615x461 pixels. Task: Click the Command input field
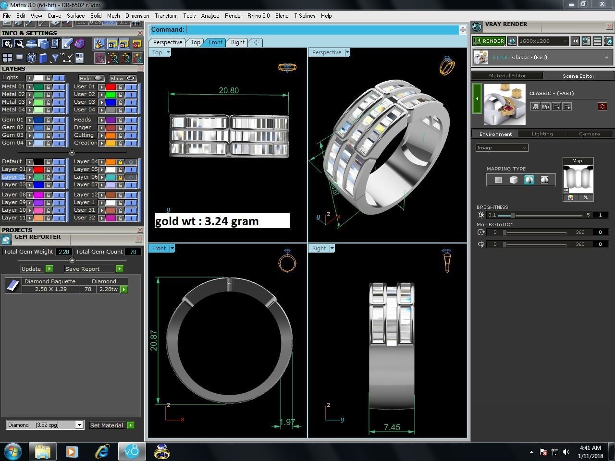(x=322, y=30)
